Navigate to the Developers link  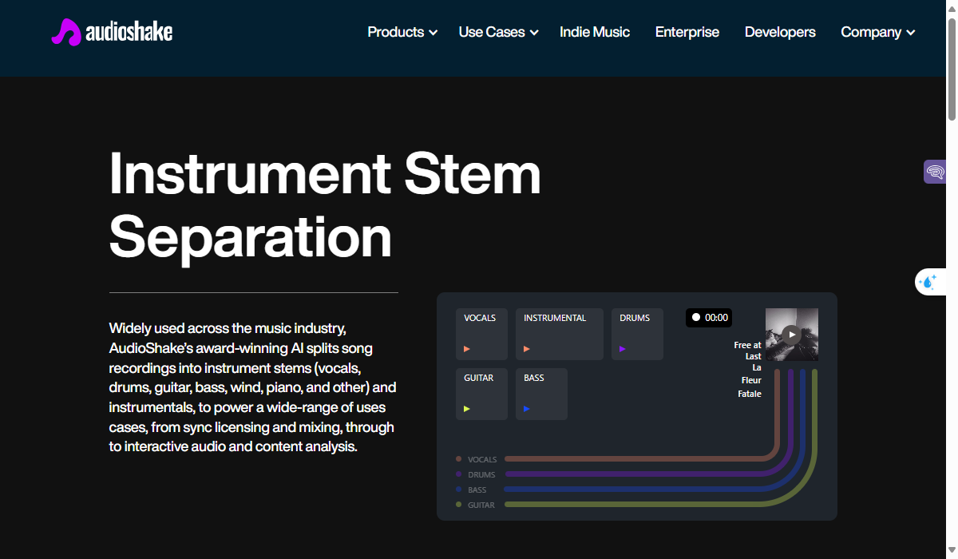coord(780,32)
